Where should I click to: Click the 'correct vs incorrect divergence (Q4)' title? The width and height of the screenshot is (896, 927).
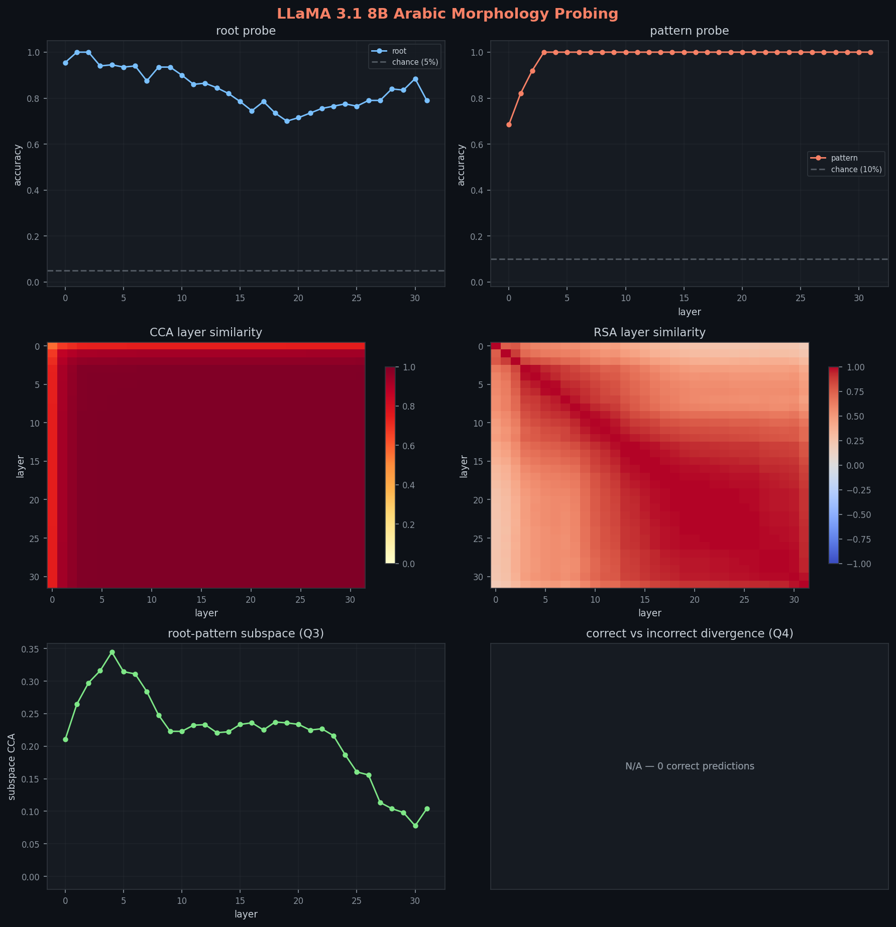click(690, 633)
